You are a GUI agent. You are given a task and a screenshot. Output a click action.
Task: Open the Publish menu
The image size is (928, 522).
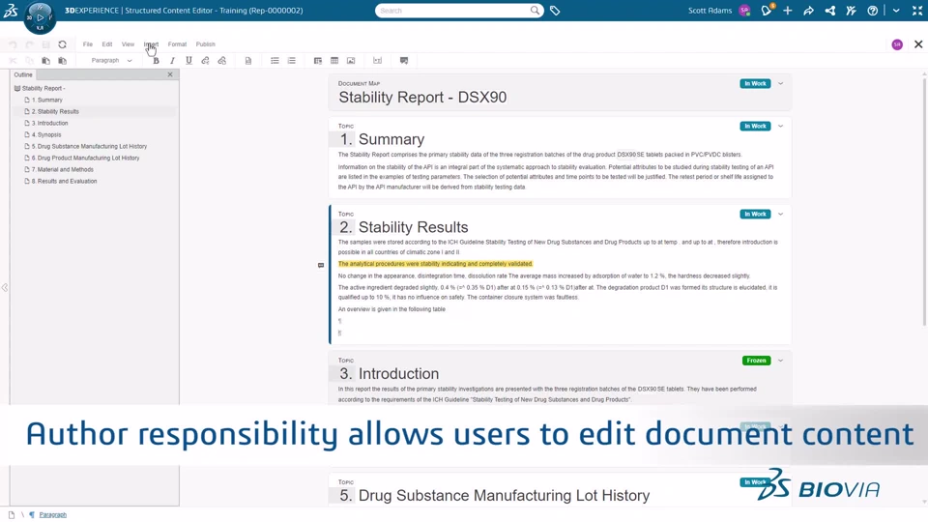[205, 44]
